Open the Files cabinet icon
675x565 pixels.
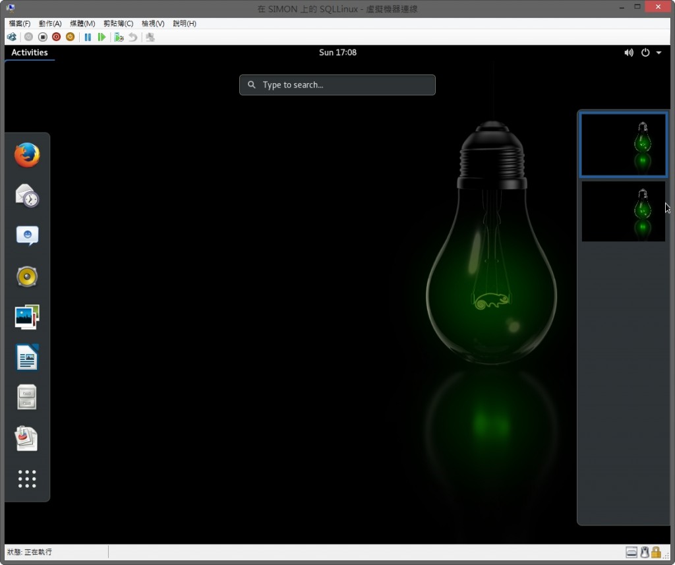[27, 397]
